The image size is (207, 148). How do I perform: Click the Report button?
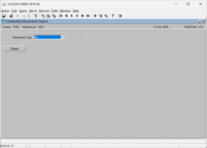coord(15,48)
